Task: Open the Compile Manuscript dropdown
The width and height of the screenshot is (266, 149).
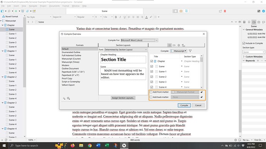Action: (x=178, y=51)
